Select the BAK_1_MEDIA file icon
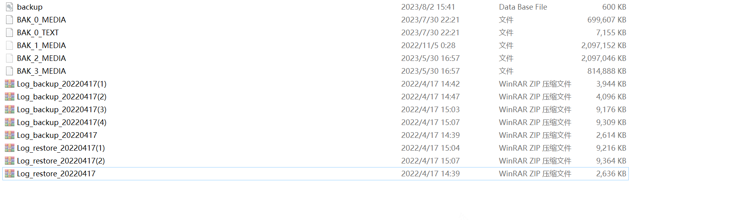Viewport: 755px width, 220px height. coord(9,45)
